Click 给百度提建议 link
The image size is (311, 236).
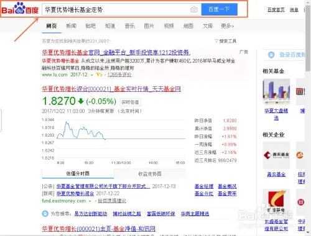[x=112, y=201]
